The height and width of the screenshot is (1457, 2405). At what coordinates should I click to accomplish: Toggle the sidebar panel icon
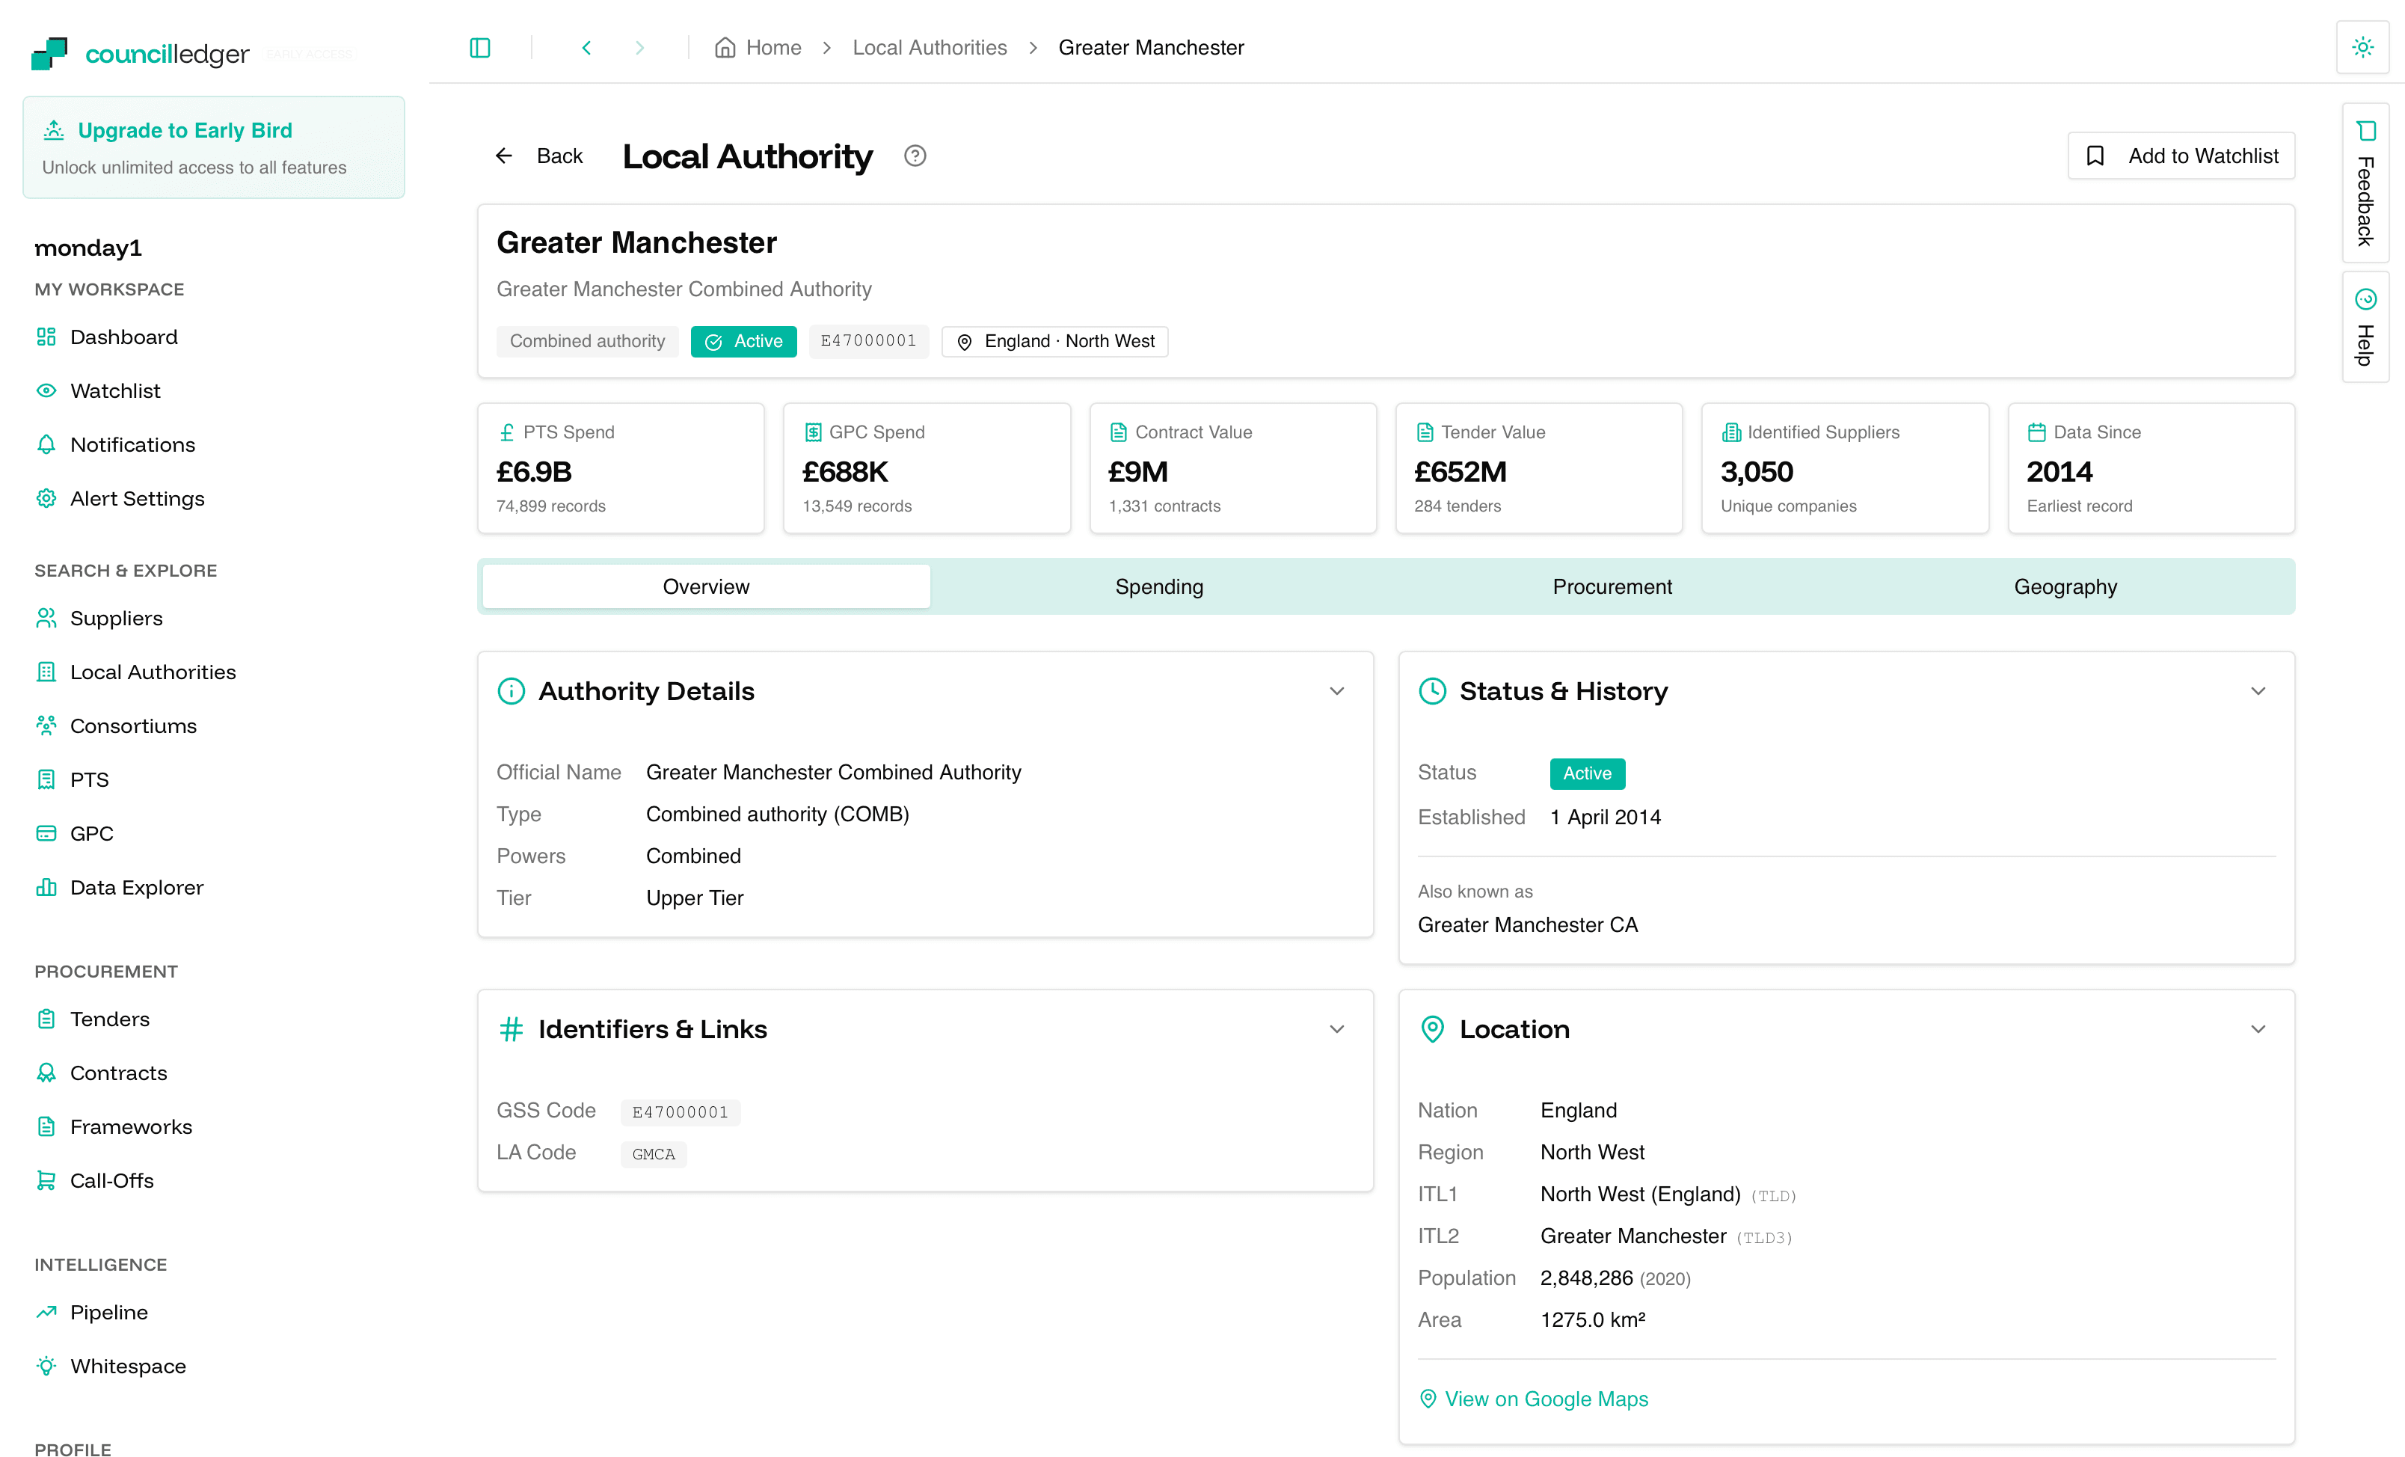tap(479, 48)
